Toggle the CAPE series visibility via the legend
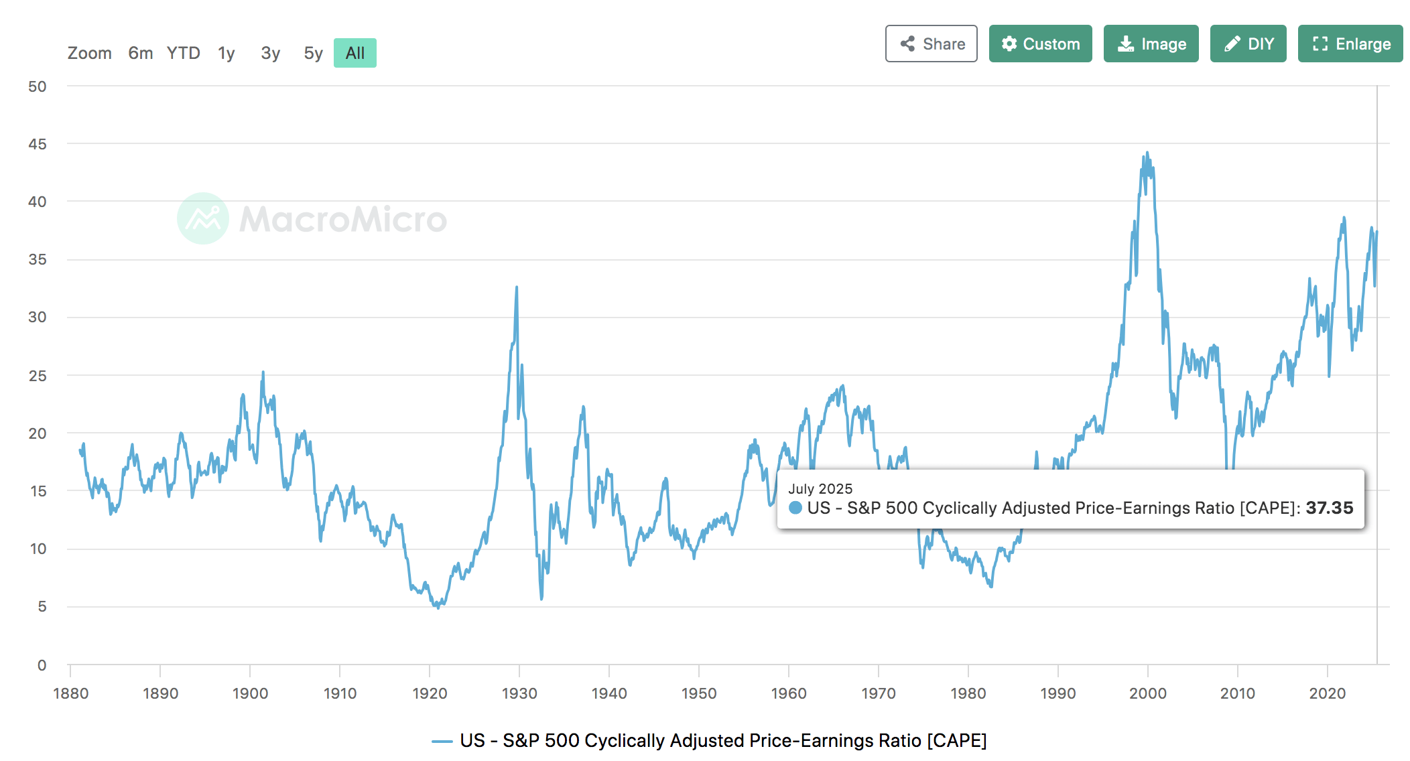This screenshot has width=1410, height=761. pyautogui.click(x=722, y=740)
